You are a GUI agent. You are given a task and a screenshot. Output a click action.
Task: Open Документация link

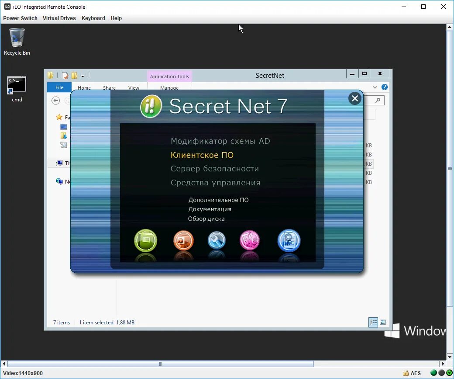pos(210,209)
